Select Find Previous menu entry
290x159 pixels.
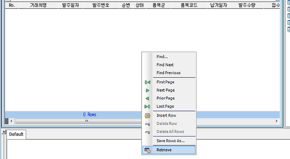(x=169, y=73)
